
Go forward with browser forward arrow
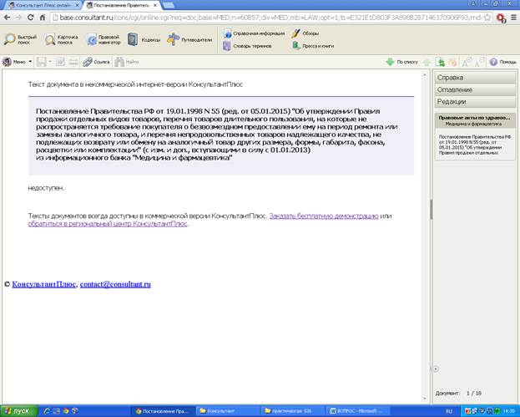tap(18, 18)
